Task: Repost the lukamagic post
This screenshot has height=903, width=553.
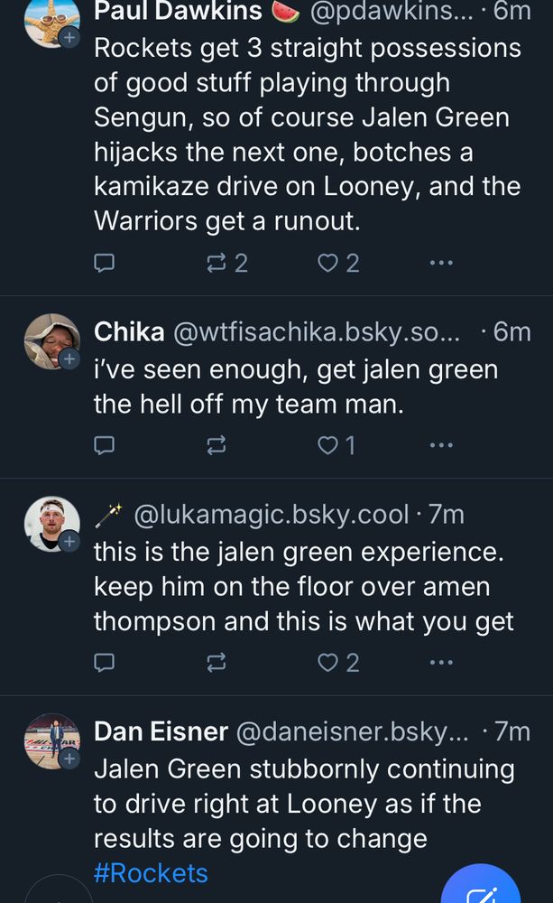Action: coord(217,664)
